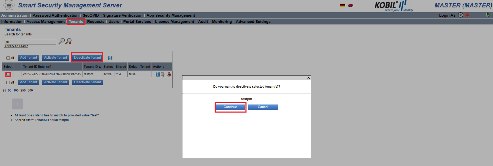The width and height of the screenshot is (493, 166).
Task: Click the Login As play icon
Action: tap(461, 15)
